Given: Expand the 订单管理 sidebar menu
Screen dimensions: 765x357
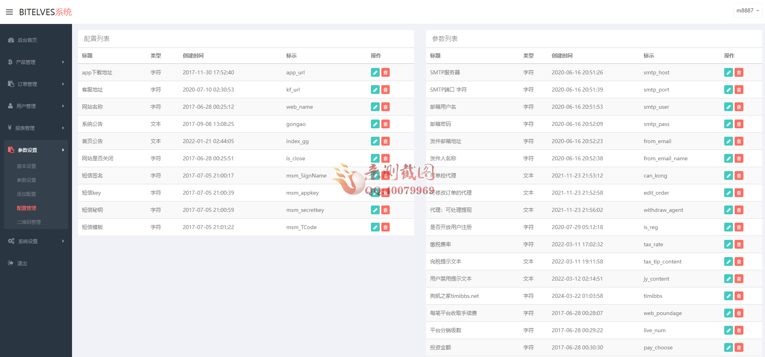Looking at the screenshot, I should pyautogui.click(x=36, y=84).
